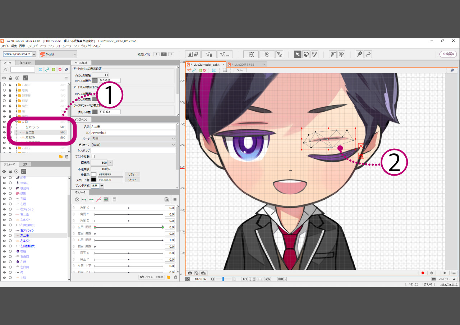This screenshot has height=325, width=460.
Task: Open the ウィンドウ menu
Action: tap(86, 46)
